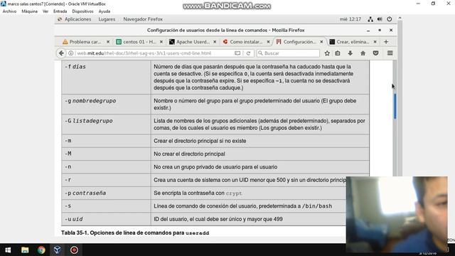Click the 'Buscar' search field
The height and width of the screenshot is (256, 455).
[288, 53]
